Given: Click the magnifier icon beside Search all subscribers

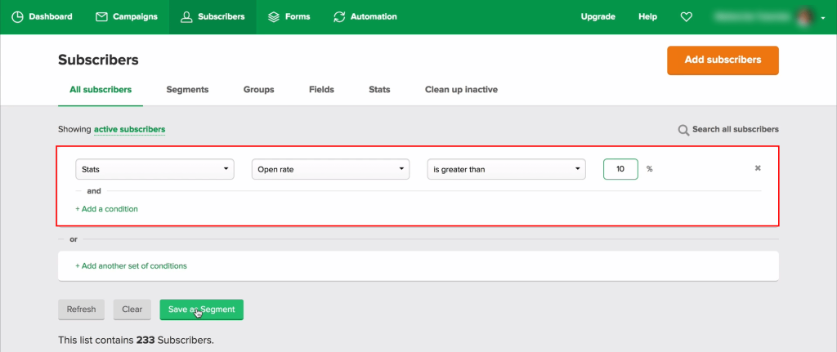Looking at the screenshot, I should click(x=683, y=130).
